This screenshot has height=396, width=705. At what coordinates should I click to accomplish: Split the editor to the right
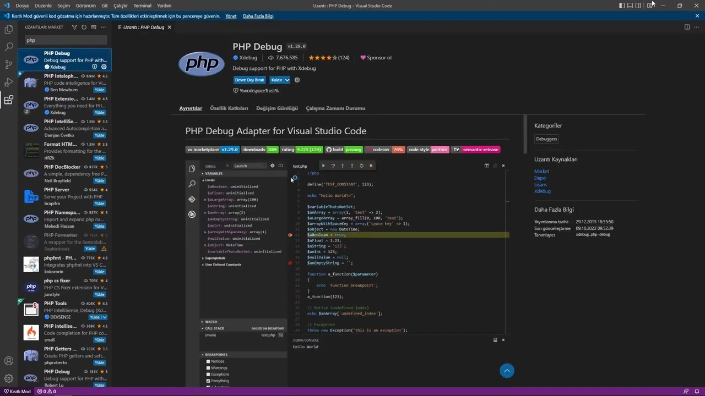687,27
